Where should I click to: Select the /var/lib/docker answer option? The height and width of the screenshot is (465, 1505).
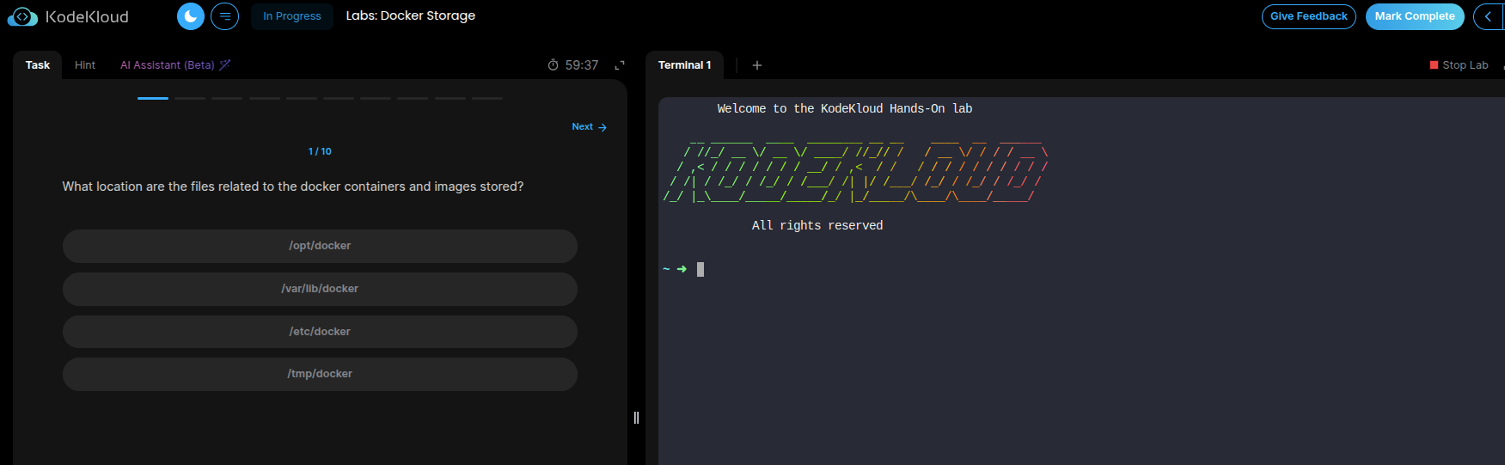(320, 289)
